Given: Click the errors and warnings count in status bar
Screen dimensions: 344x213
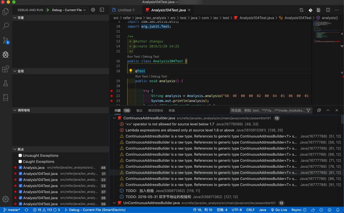Looking at the screenshot, I should click(46, 210).
